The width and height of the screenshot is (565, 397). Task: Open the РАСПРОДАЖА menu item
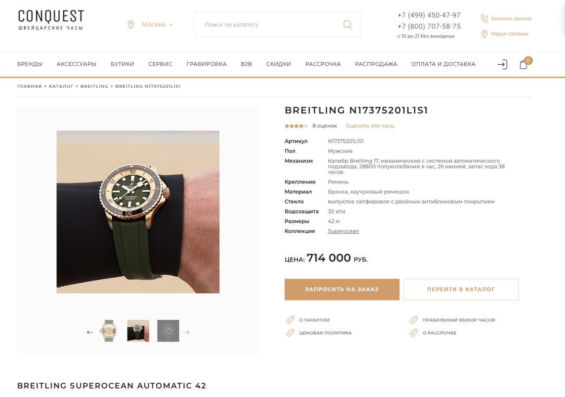(x=376, y=64)
